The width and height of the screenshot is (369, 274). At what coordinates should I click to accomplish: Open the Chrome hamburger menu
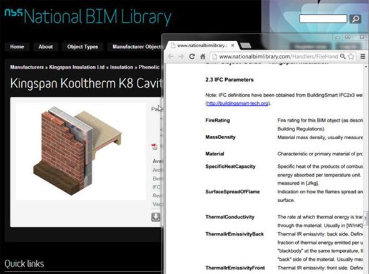(x=363, y=56)
